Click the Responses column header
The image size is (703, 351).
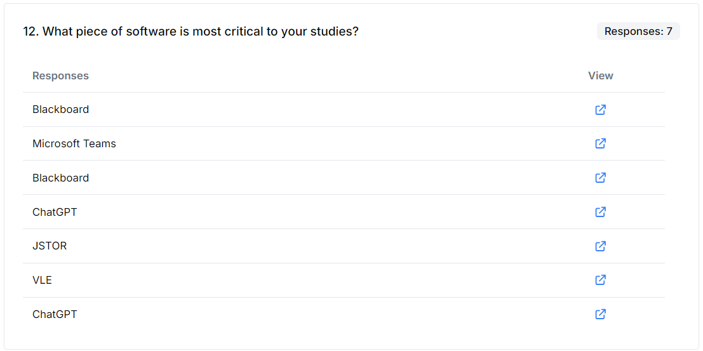tap(60, 76)
